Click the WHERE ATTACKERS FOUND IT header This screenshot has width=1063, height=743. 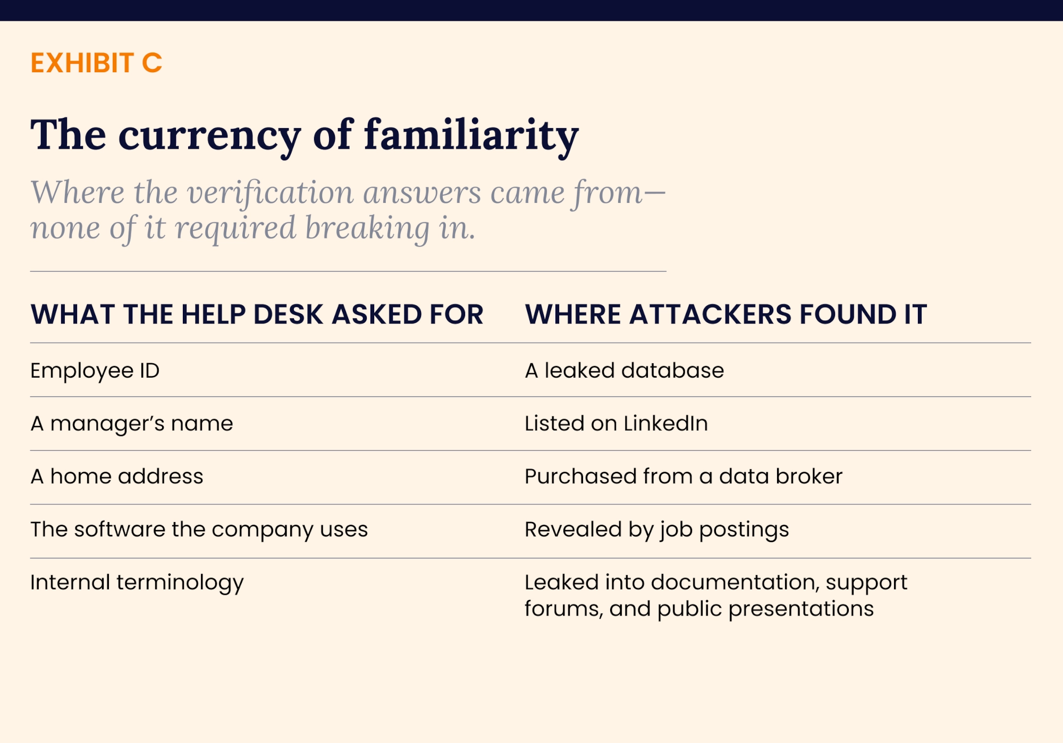point(726,314)
